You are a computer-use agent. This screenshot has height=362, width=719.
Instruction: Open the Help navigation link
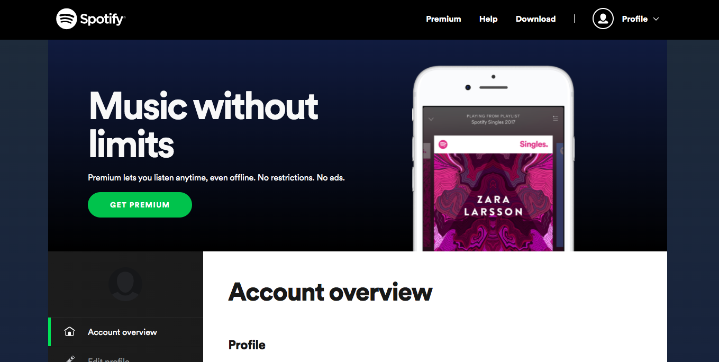(488, 19)
